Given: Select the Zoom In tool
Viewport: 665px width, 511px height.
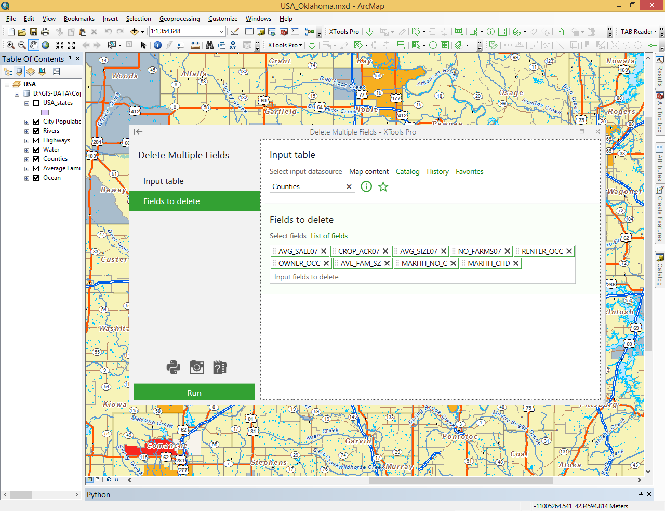Looking at the screenshot, I should point(10,45).
